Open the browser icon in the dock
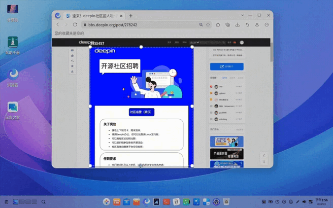This screenshot has width=333, height=208. click(x=146, y=201)
